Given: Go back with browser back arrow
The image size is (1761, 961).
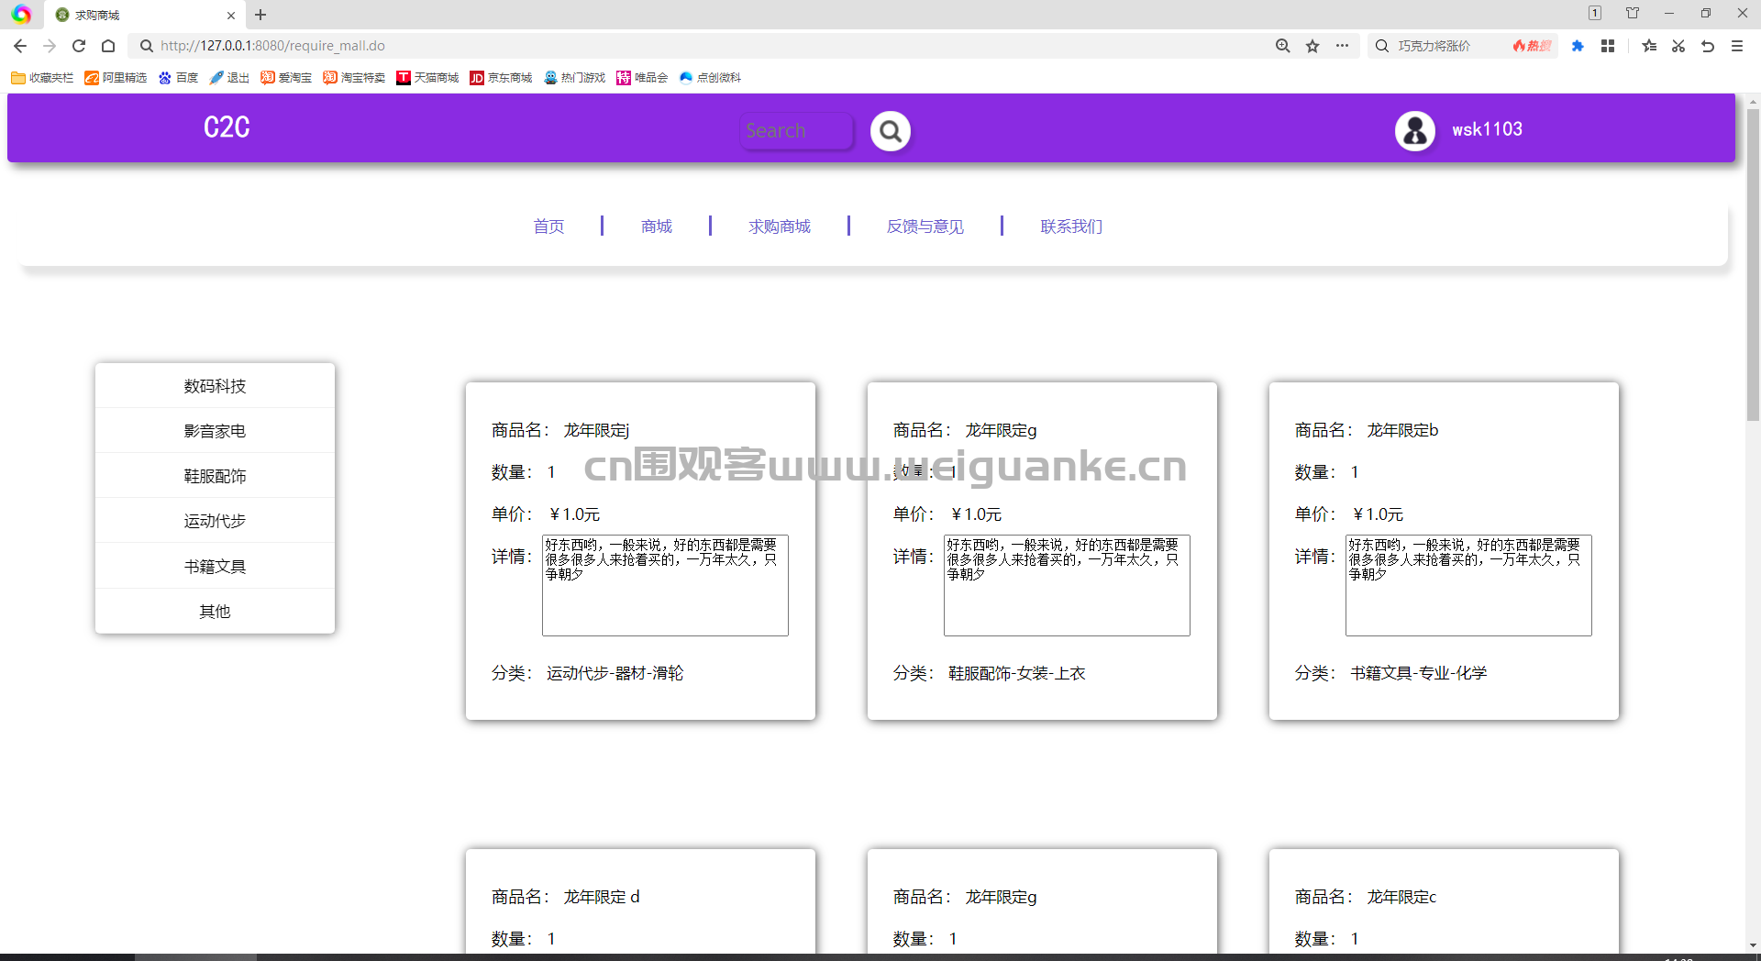Looking at the screenshot, I should click(20, 46).
